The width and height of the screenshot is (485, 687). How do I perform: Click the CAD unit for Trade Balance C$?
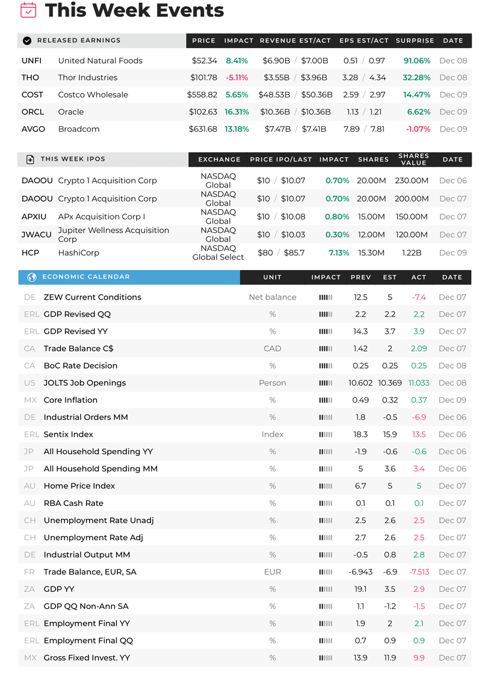click(x=273, y=349)
